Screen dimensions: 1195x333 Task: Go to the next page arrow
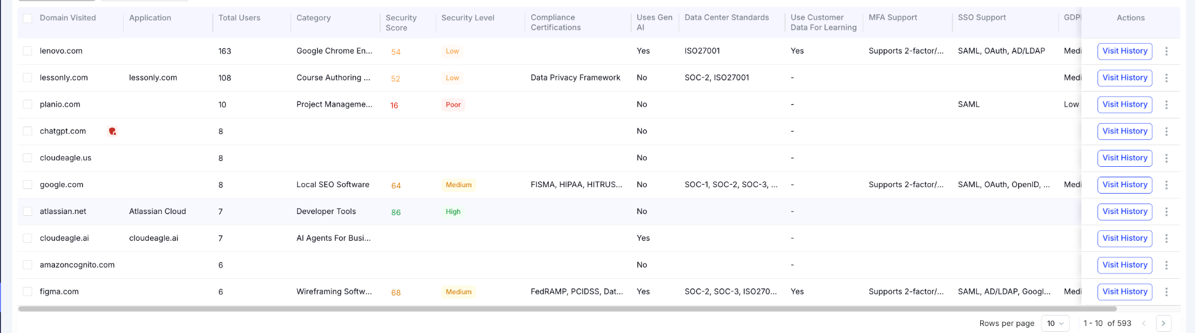pyautogui.click(x=1163, y=323)
